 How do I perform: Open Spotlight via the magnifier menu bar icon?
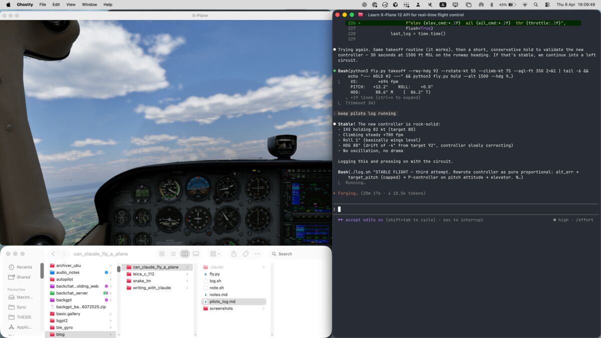tap(535, 5)
